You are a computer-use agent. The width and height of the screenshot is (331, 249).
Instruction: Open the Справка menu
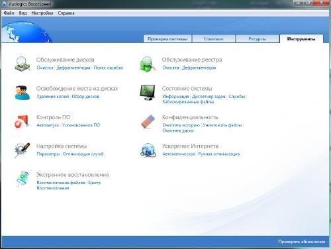coord(66,13)
